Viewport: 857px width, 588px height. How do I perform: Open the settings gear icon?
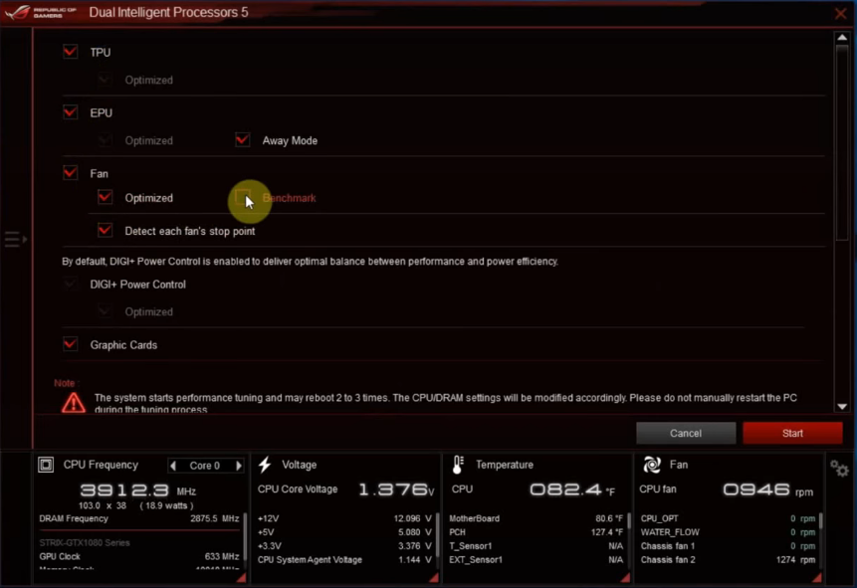[x=839, y=469]
